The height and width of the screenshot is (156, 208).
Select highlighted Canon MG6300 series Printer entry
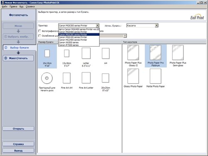[79, 35]
